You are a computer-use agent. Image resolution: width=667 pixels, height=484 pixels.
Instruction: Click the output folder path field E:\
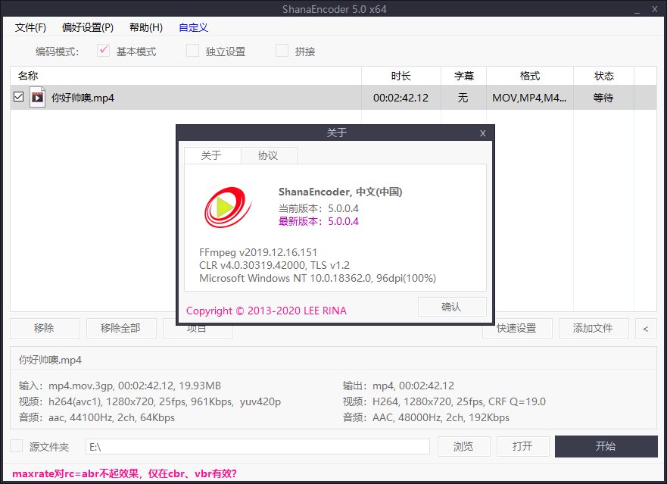pos(257,447)
